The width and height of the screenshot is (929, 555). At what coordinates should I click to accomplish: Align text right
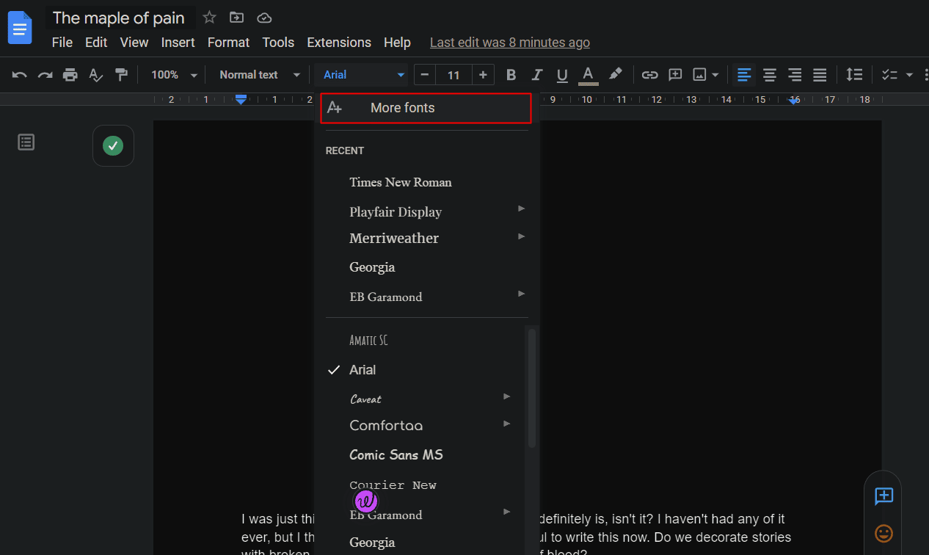pyautogui.click(x=795, y=75)
